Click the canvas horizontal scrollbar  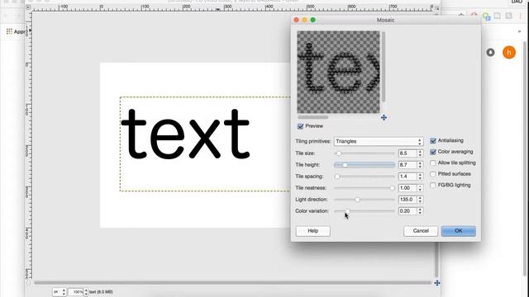tap(233, 283)
